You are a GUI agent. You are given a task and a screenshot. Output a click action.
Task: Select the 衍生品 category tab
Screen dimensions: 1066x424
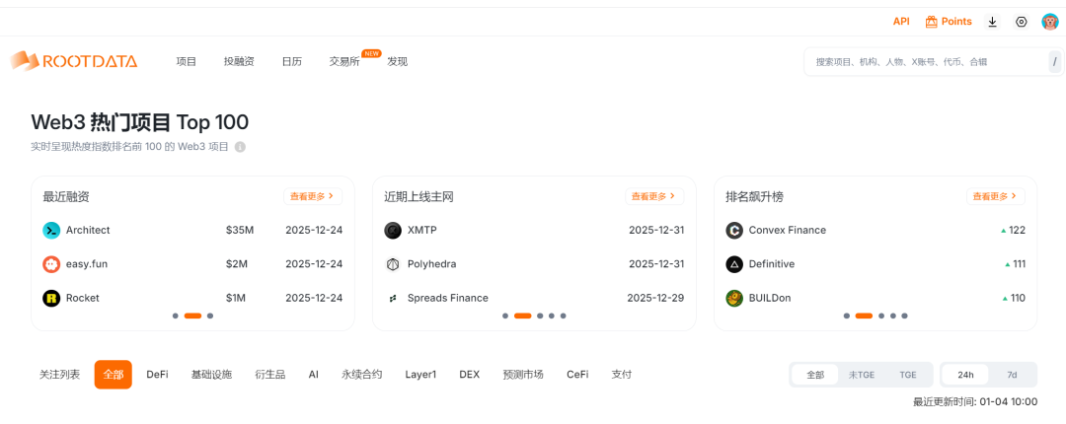pos(269,375)
